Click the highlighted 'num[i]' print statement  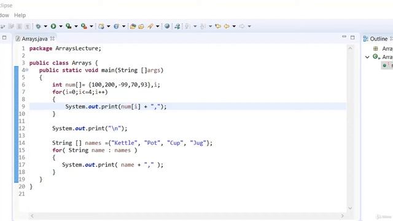click(x=116, y=106)
